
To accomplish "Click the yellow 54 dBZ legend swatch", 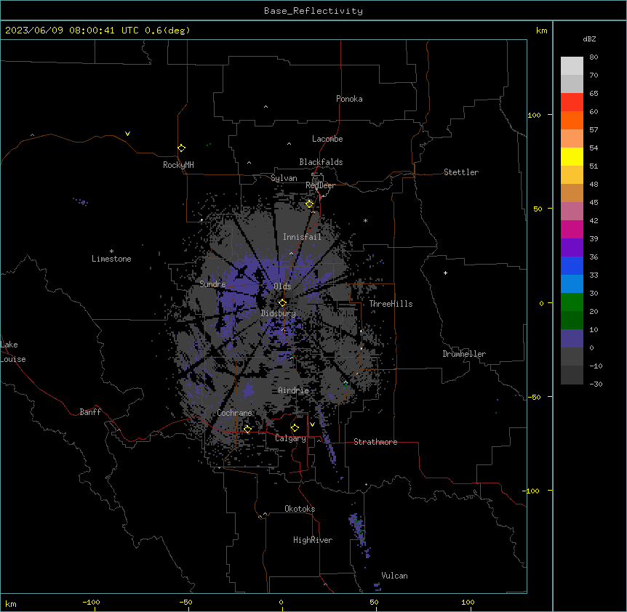I will (572, 156).
